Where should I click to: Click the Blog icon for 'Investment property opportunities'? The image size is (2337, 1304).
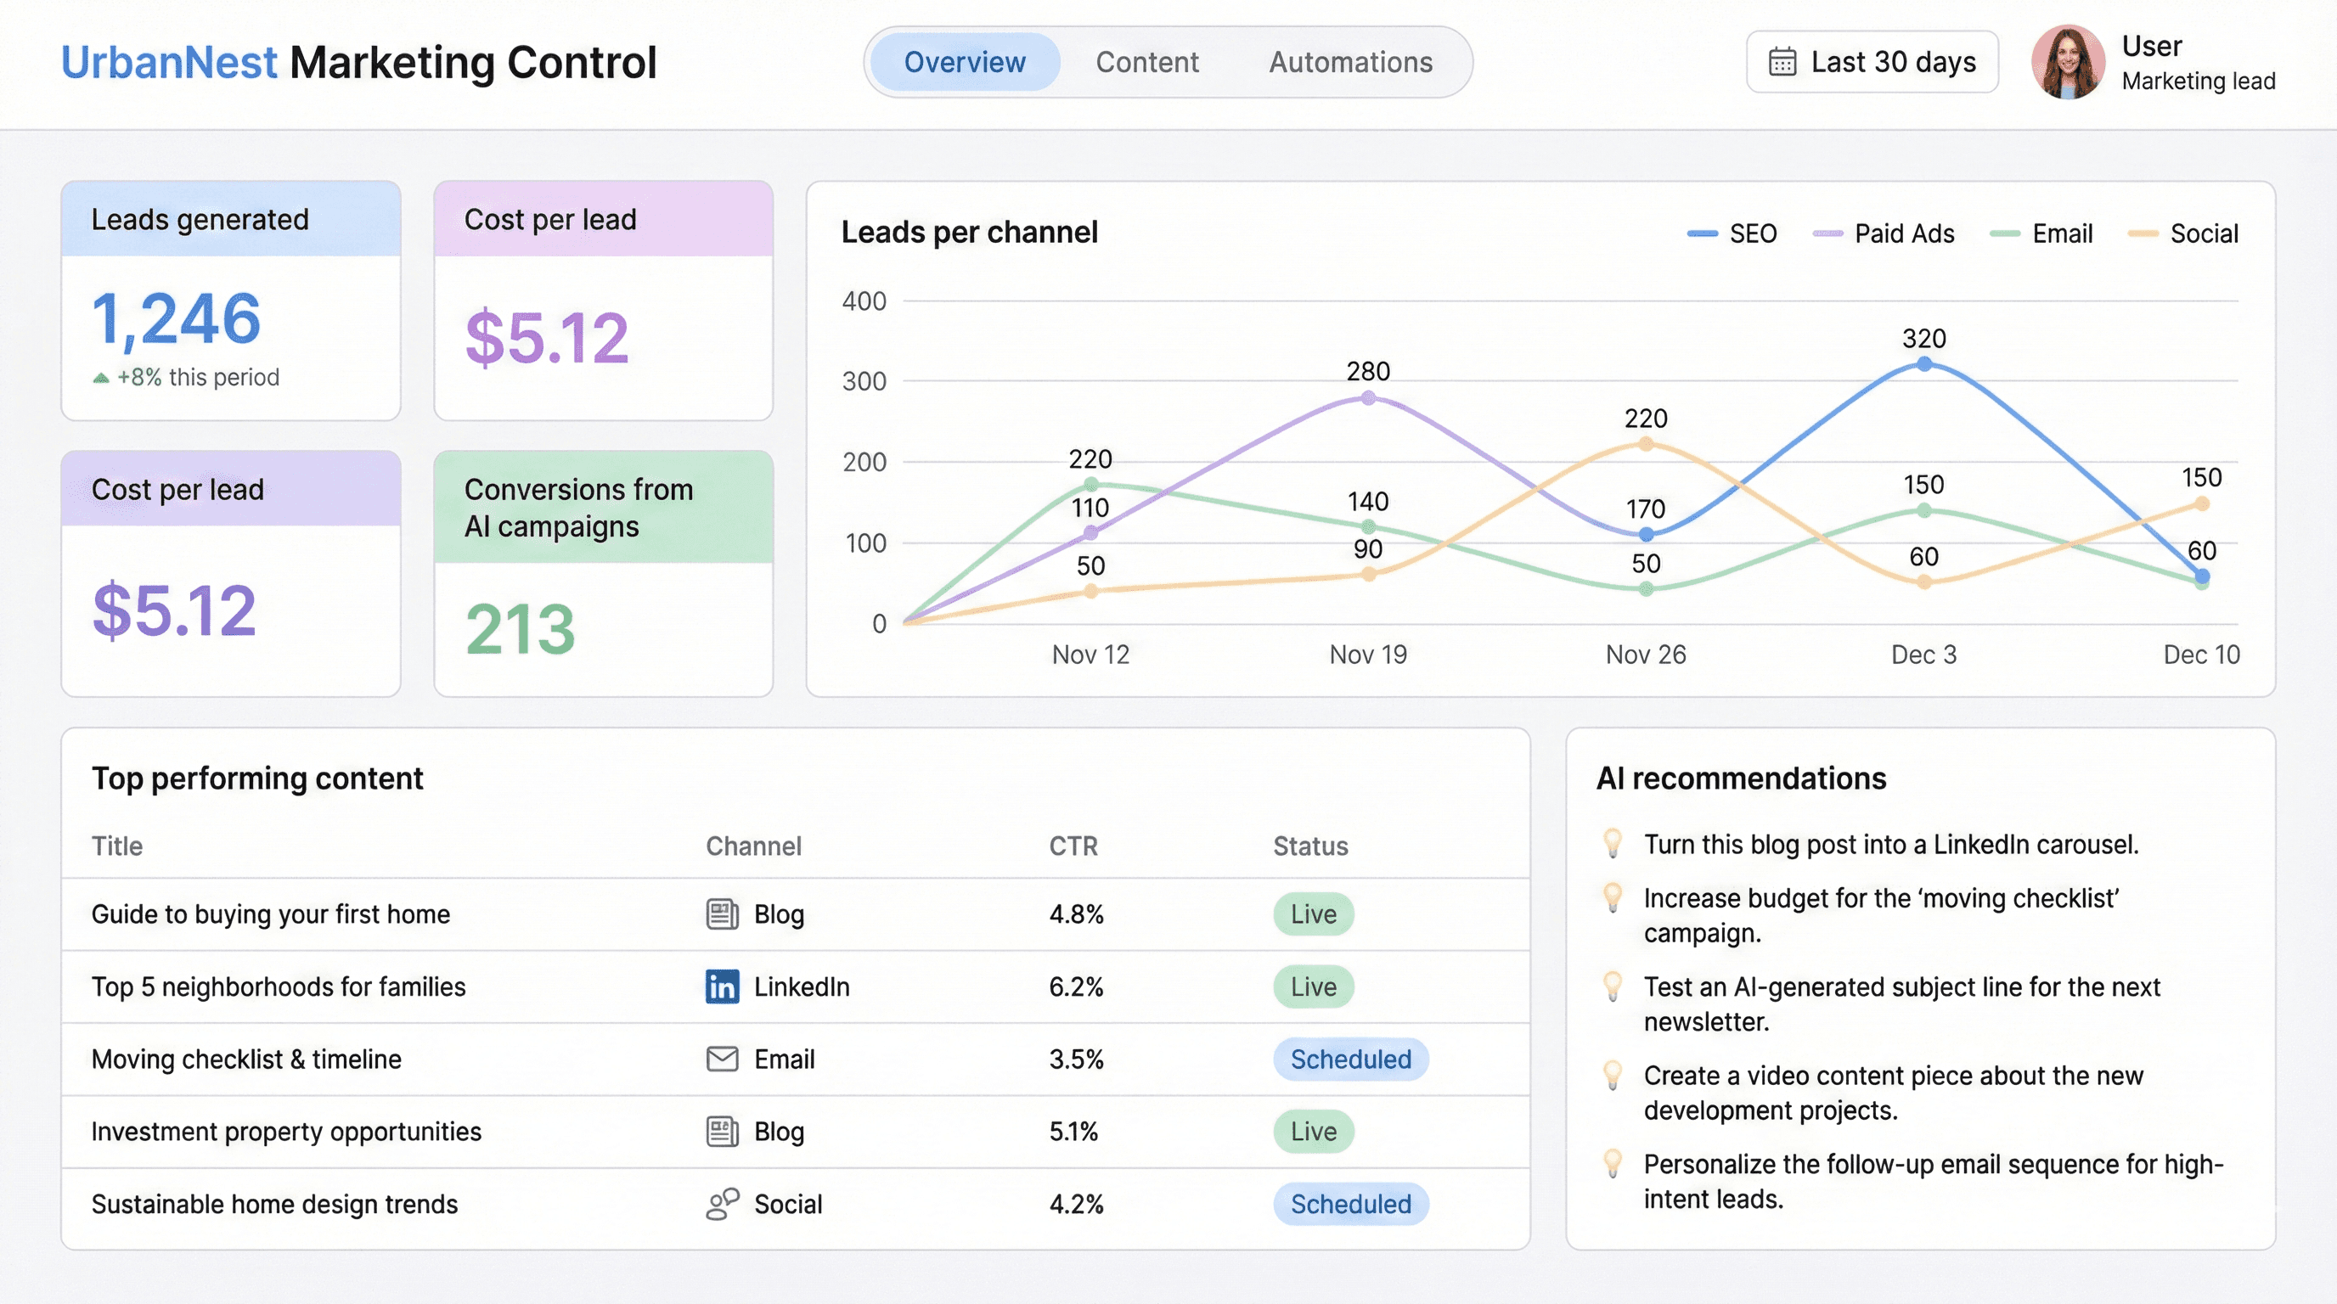coord(721,1132)
